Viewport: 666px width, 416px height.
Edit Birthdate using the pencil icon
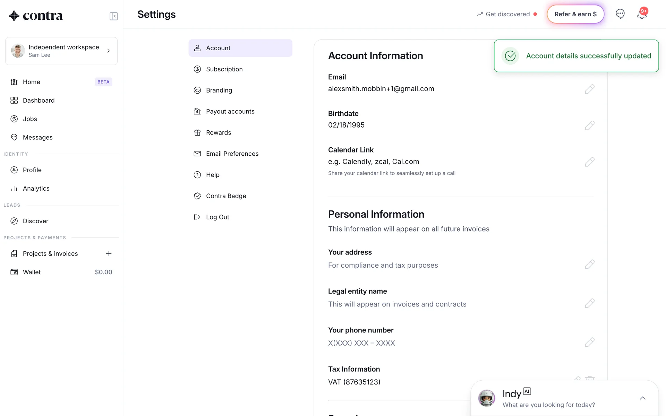click(x=589, y=125)
